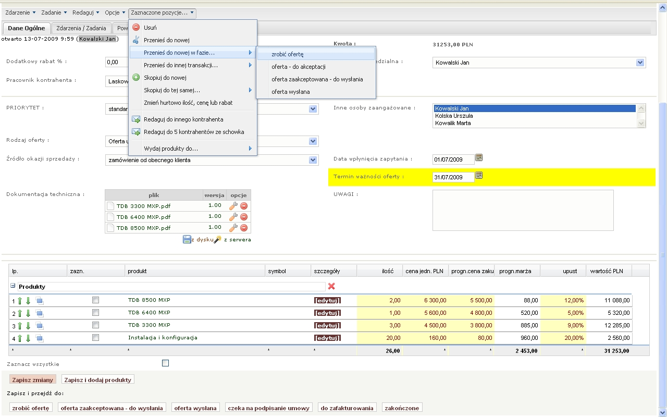Open the Źródło okazji sprzedaży dropdown
The image size is (667, 417).
point(313,160)
